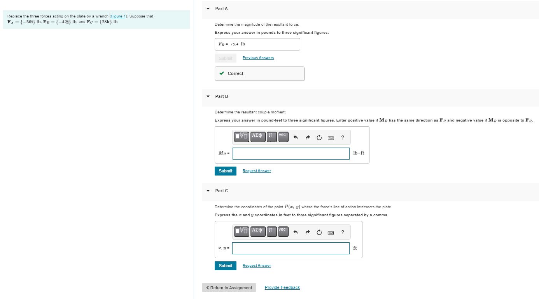The width and height of the screenshot is (539, 299).
Task: Click the FR answer box showing 75.4 lb
Action: [257, 44]
